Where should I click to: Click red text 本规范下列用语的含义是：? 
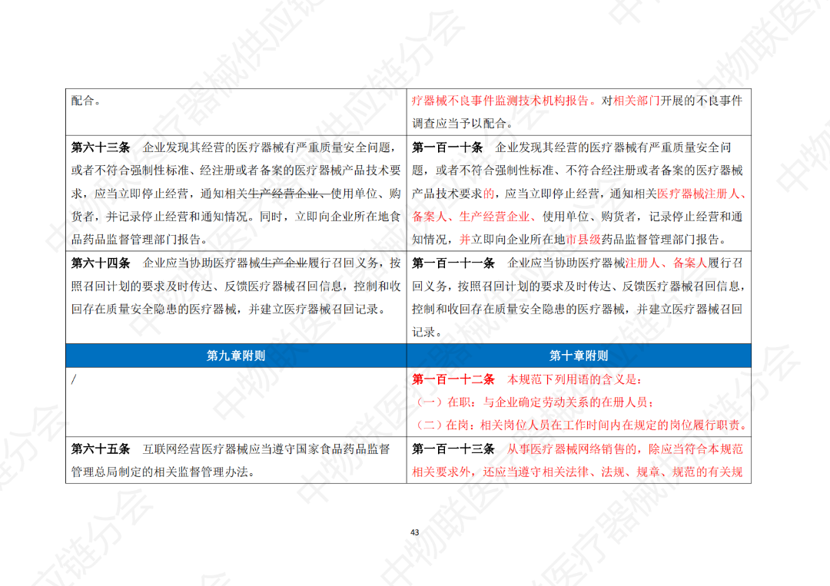click(x=576, y=379)
